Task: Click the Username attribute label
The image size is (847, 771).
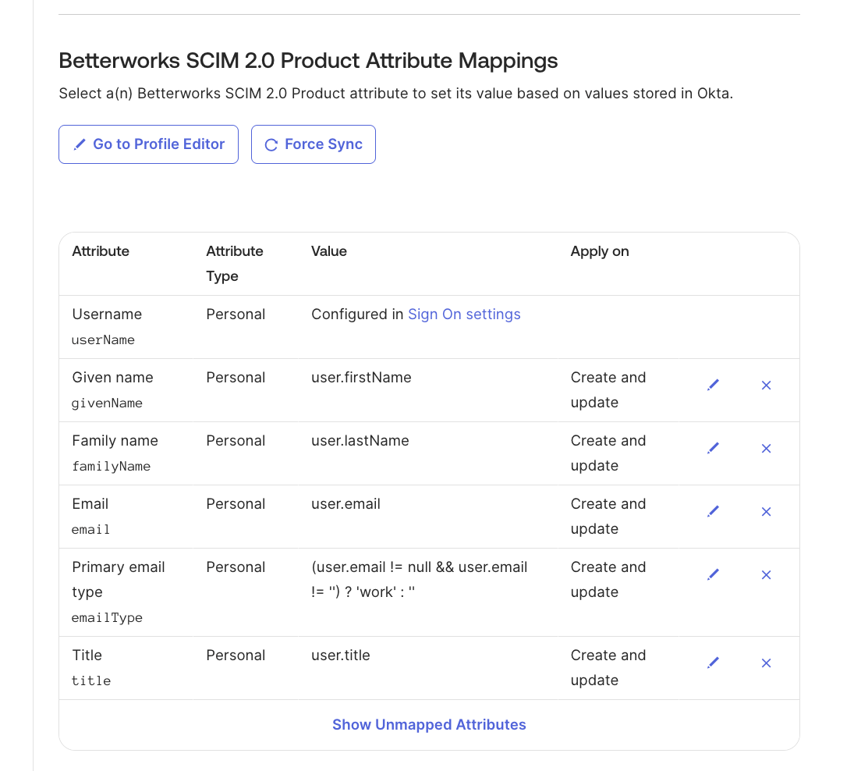Action: click(107, 314)
